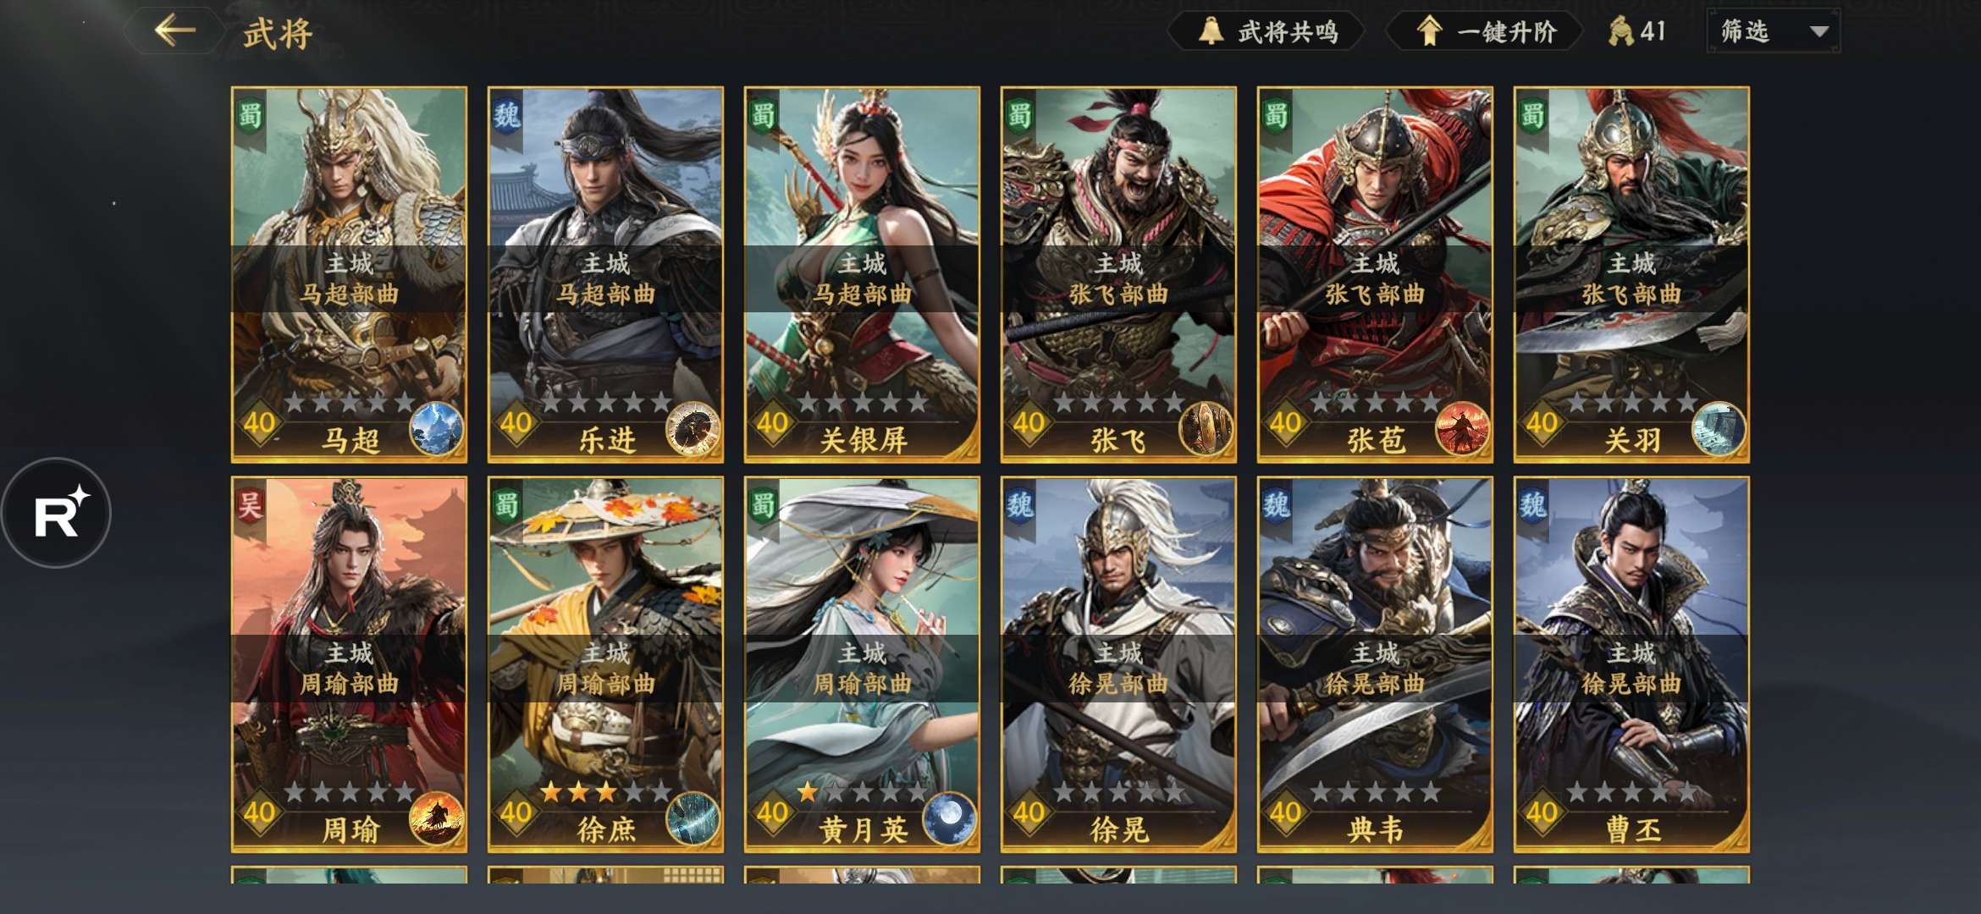Tap the round skill icon on 马超's card
The height and width of the screenshot is (914, 1981).
click(437, 429)
